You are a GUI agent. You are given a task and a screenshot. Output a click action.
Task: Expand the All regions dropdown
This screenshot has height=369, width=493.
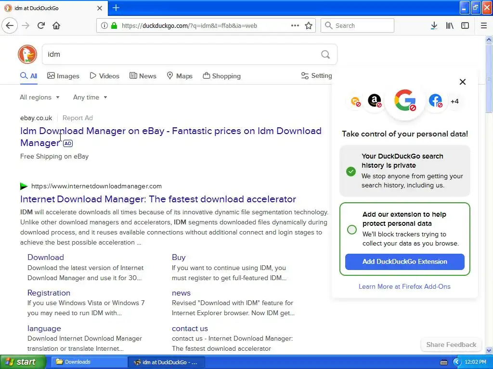click(39, 97)
